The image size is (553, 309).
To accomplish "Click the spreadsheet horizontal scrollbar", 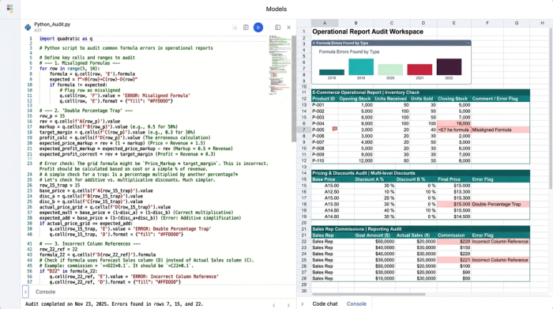I will click(x=369, y=294).
